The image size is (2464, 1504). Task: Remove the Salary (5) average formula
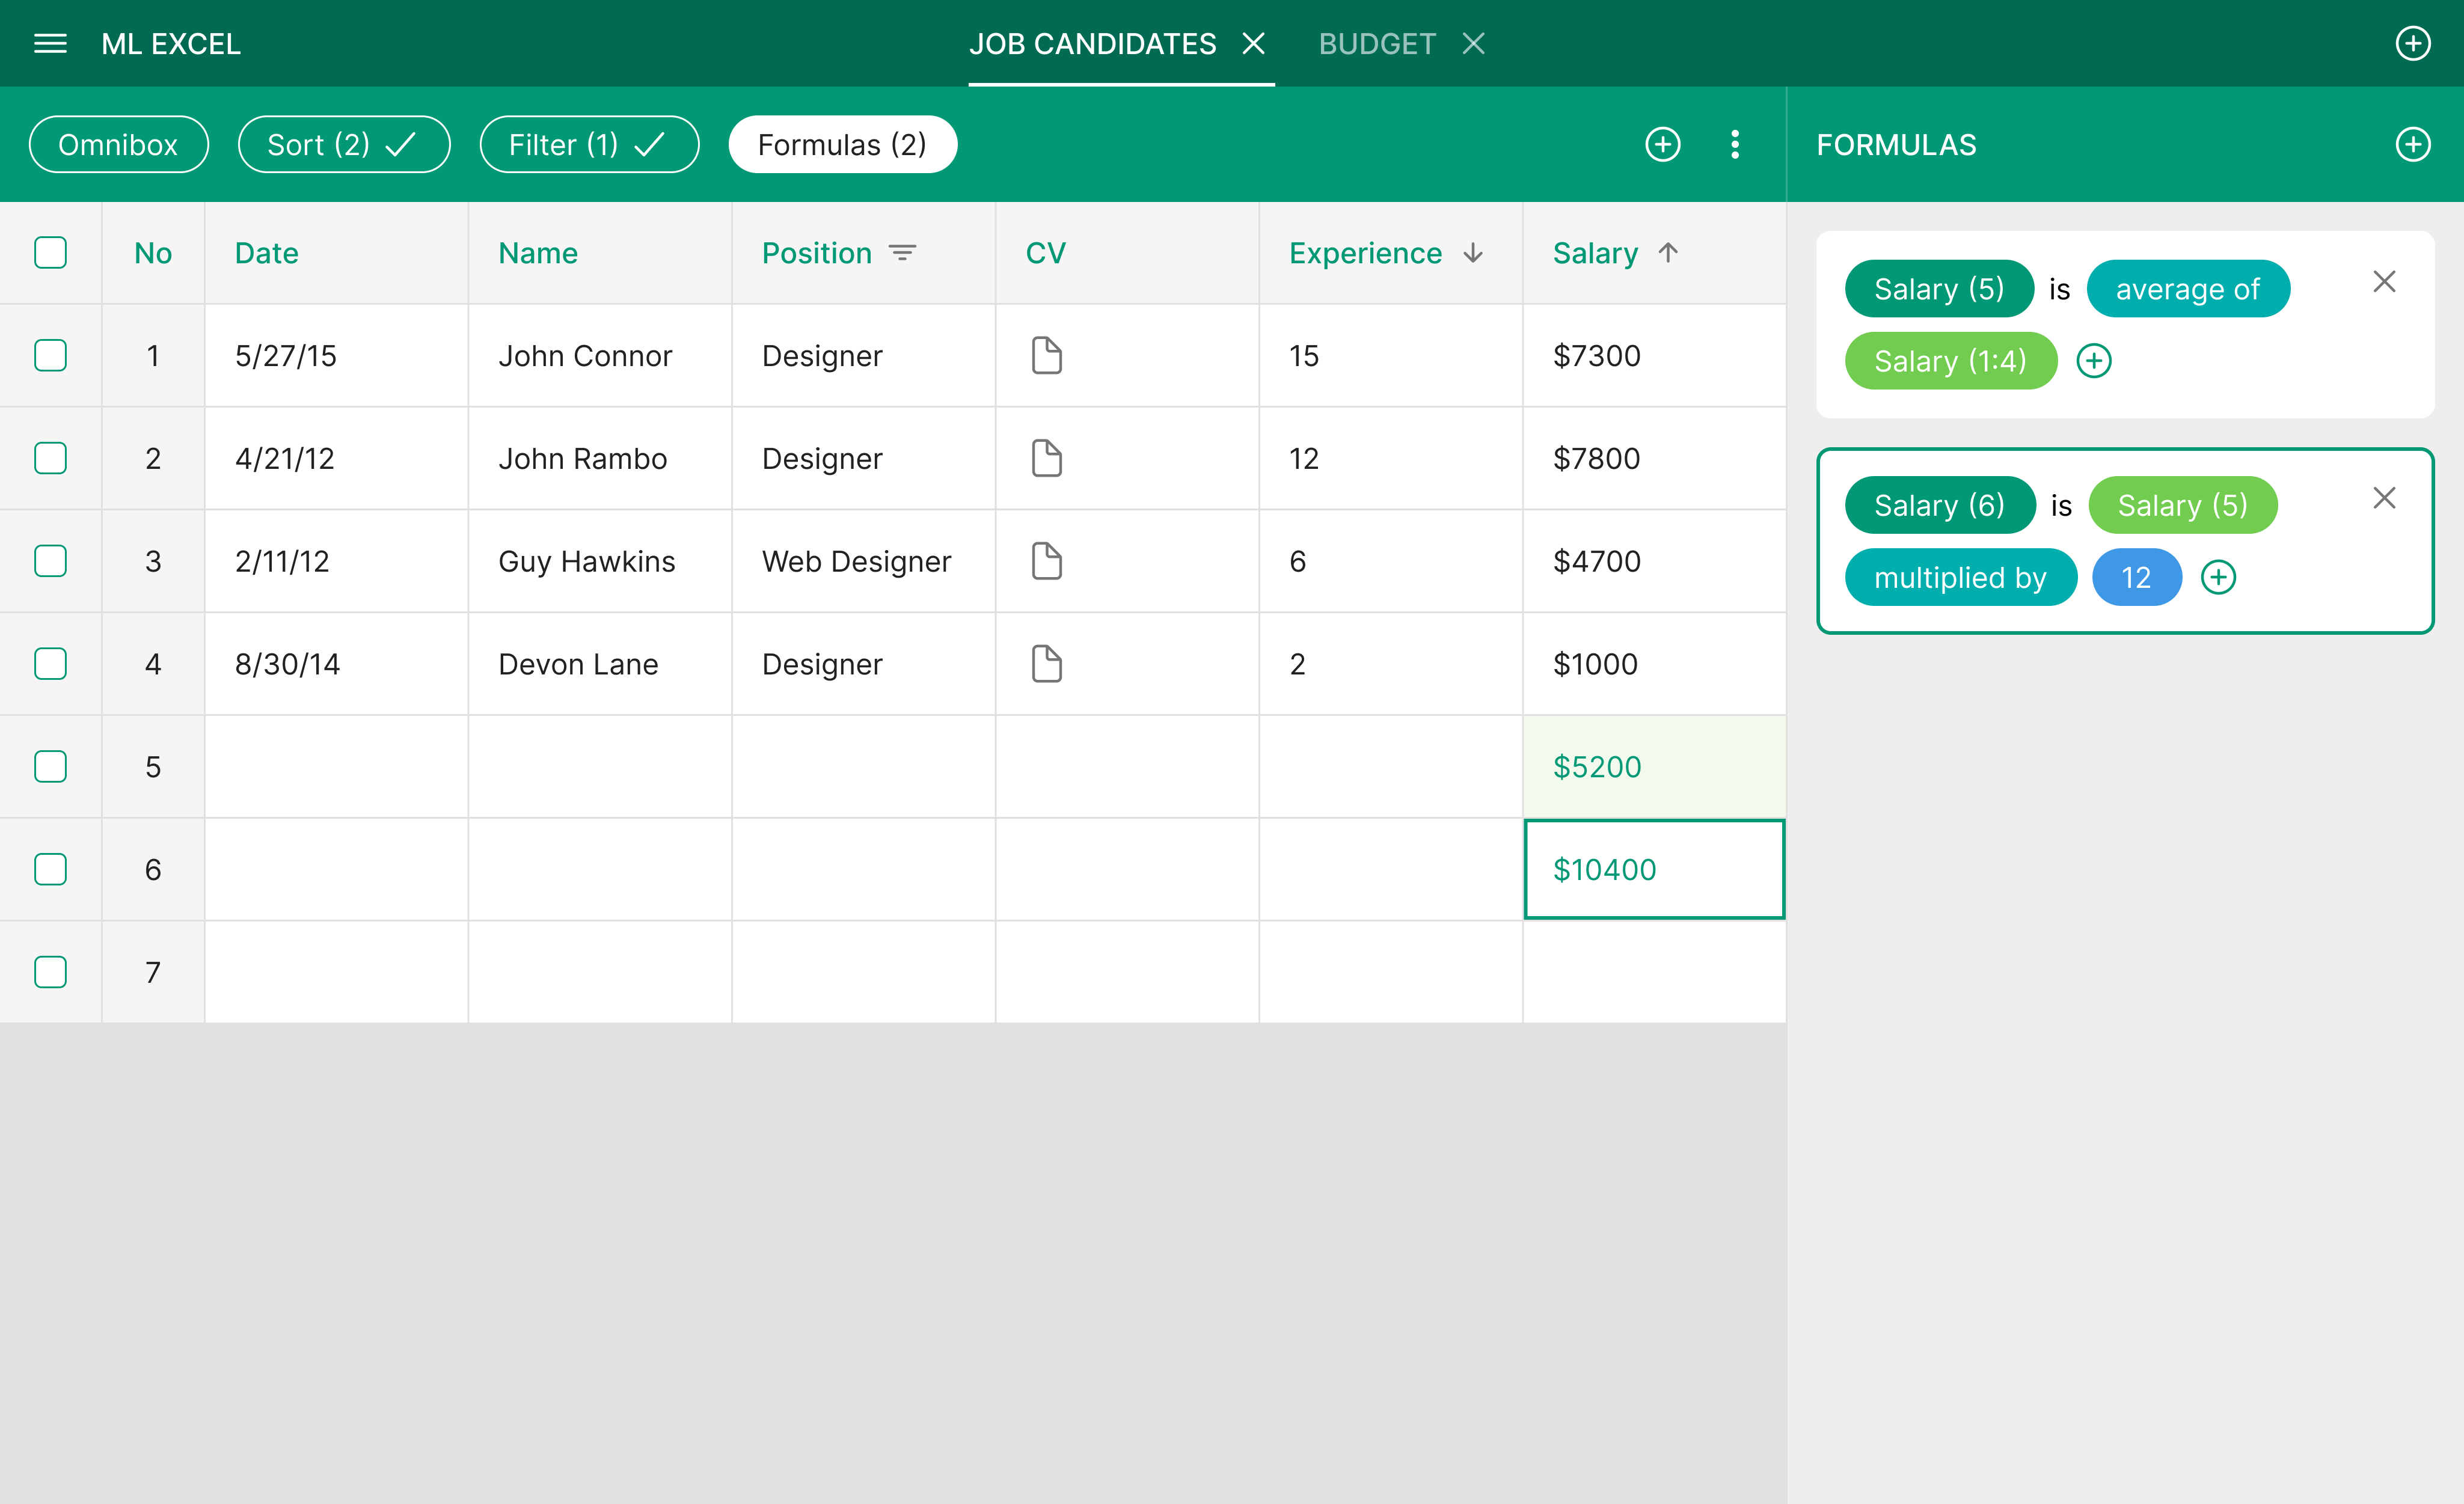pos(2384,282)
